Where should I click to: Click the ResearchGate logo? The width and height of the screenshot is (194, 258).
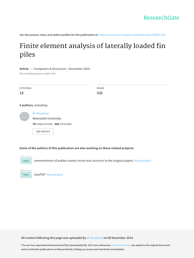tap(161, 18)
